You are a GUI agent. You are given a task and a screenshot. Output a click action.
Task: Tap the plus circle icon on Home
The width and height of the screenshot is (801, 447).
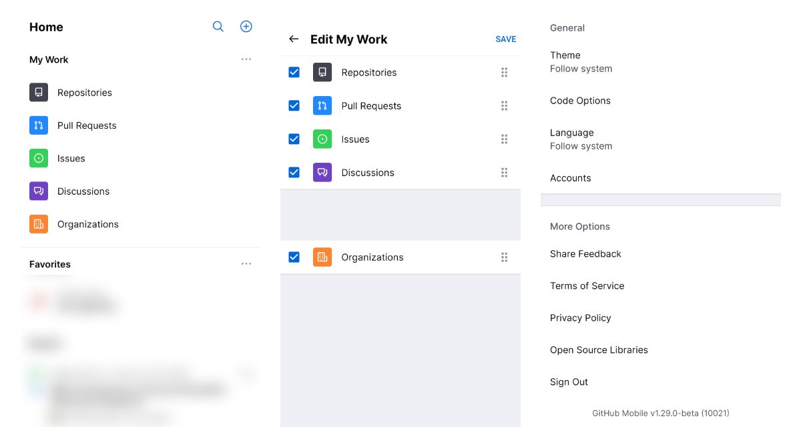[246, 27]
